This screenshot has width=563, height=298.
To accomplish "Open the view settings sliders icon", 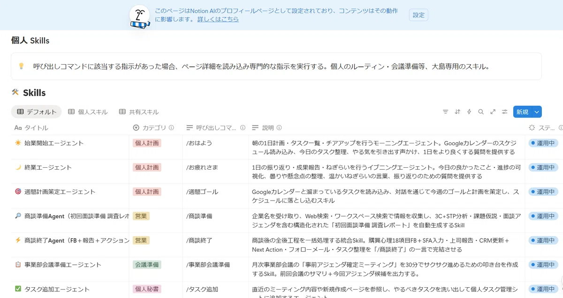I will 505,112.
